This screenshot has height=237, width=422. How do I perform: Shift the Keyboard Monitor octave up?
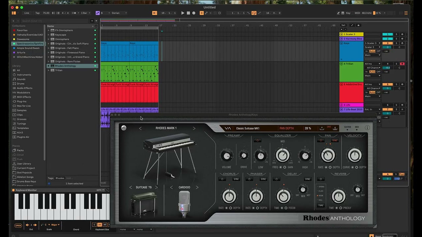[x=35, y=225]
